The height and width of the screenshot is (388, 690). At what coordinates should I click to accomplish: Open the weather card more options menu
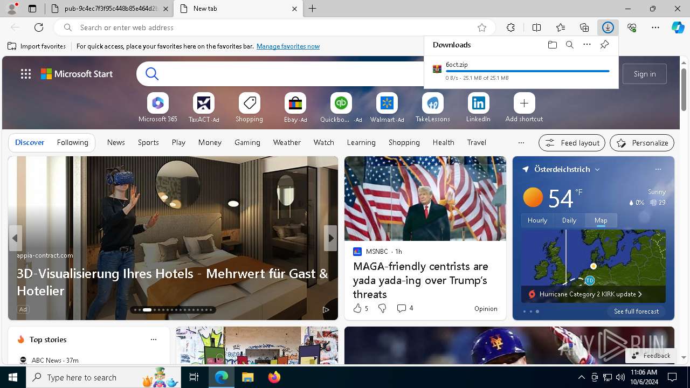(658, 169)
